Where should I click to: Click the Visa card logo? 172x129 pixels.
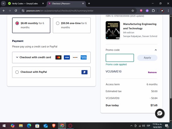coord(67,57)
